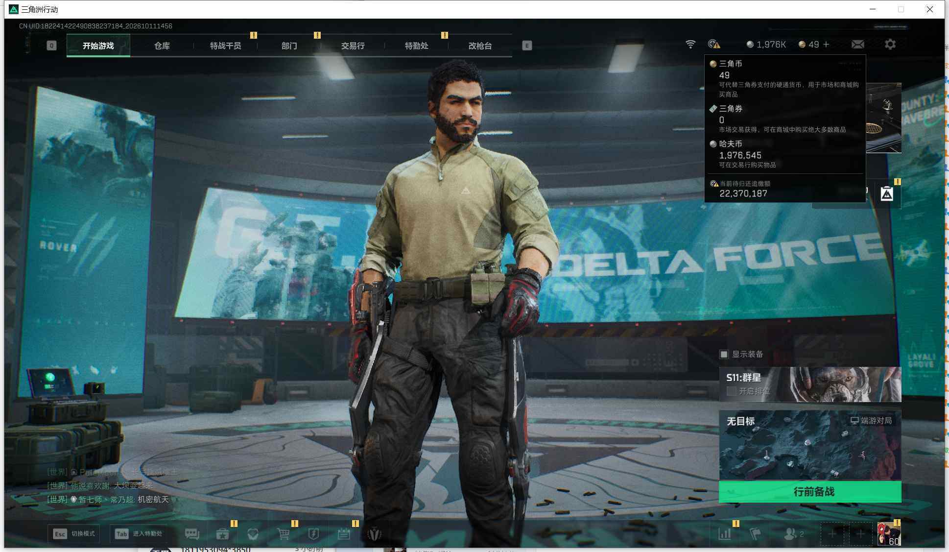Select the 开始游戏 tab
The image size is (949, 552).
tap(98, 46)
